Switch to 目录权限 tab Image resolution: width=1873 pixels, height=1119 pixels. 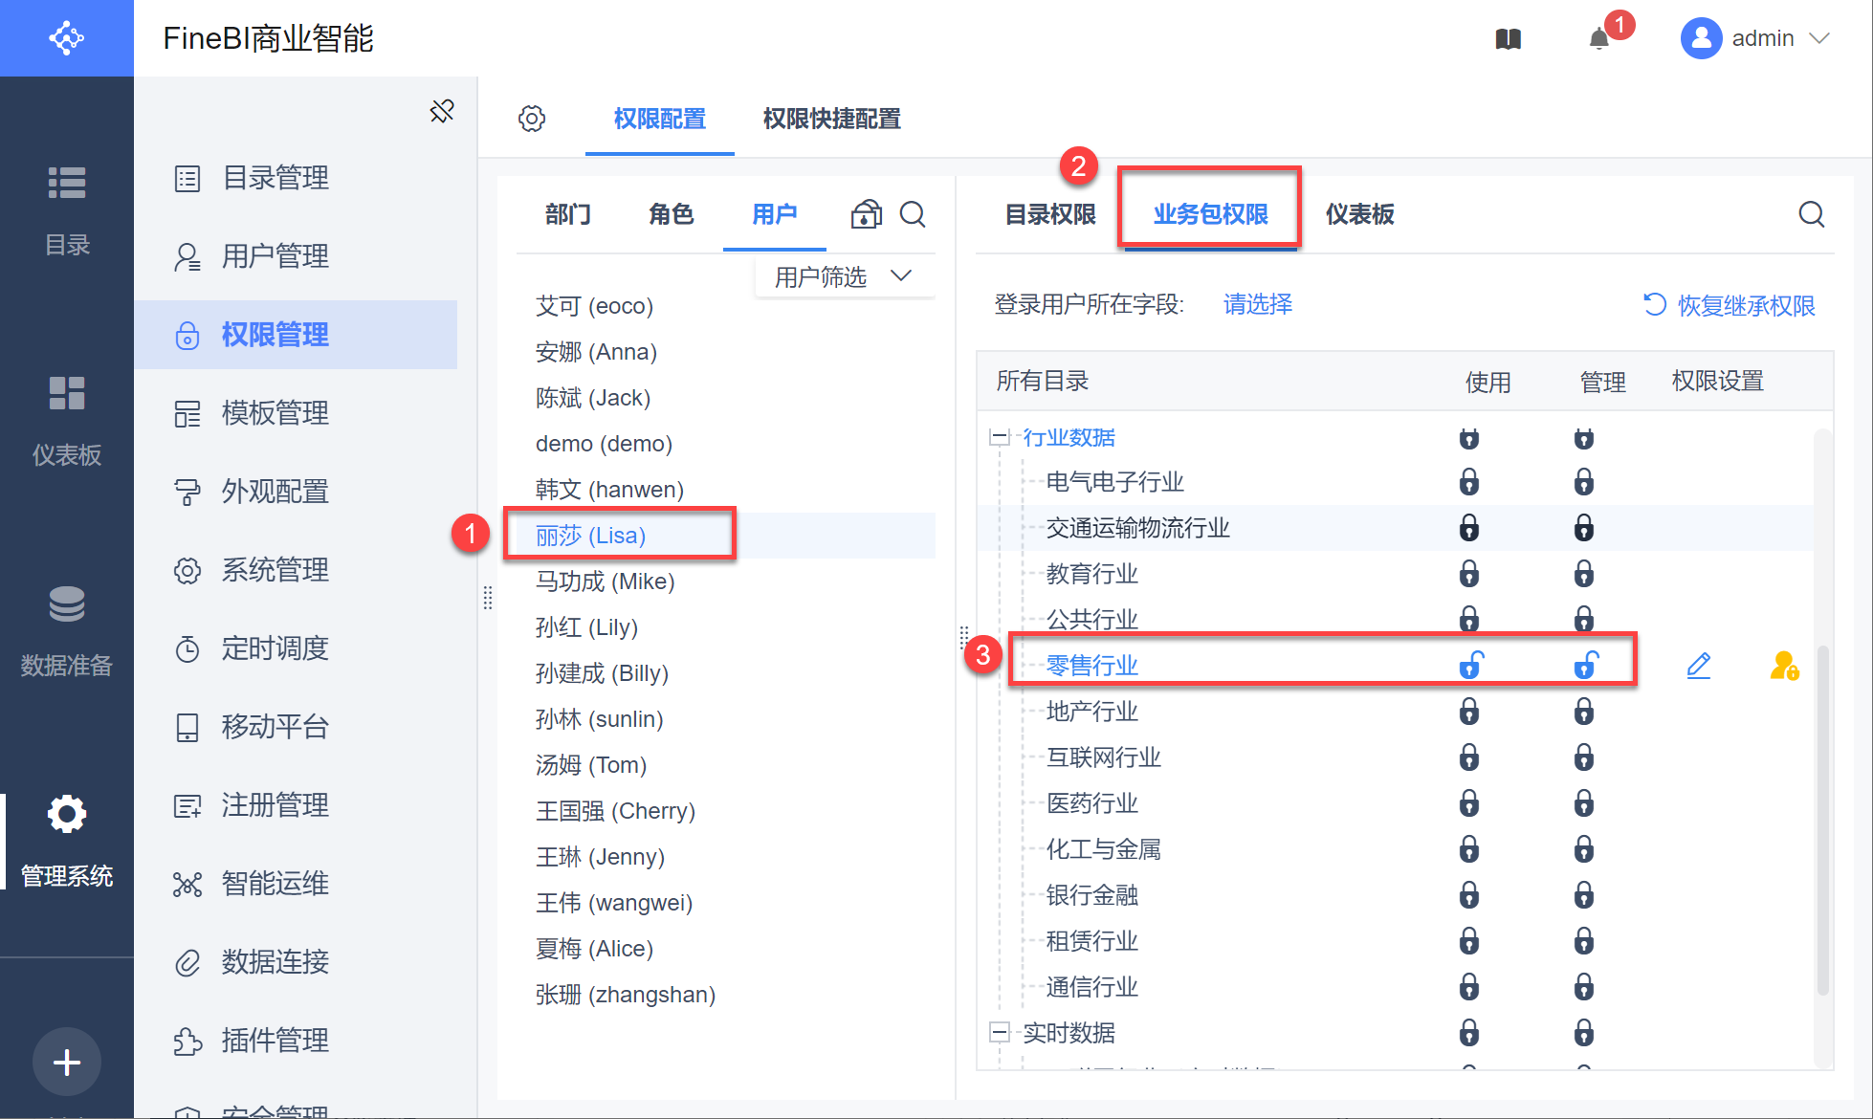(1050, 214)
